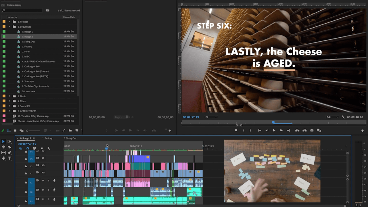
Task: Click Program Monitor Add Marker button
Action: pyautogui.click(x=236, y=130)
